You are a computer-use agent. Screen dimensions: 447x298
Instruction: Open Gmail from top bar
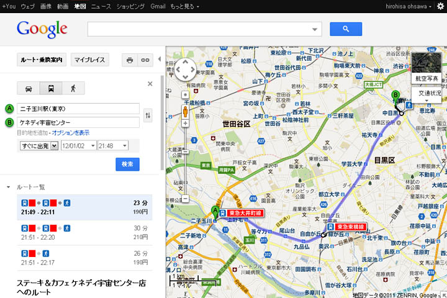coord(158,6)
